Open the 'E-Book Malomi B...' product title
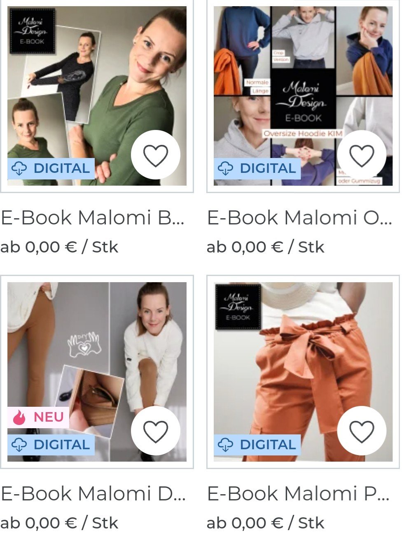The width and height of the screenshot is (404, 533). (x=93, y=218)
